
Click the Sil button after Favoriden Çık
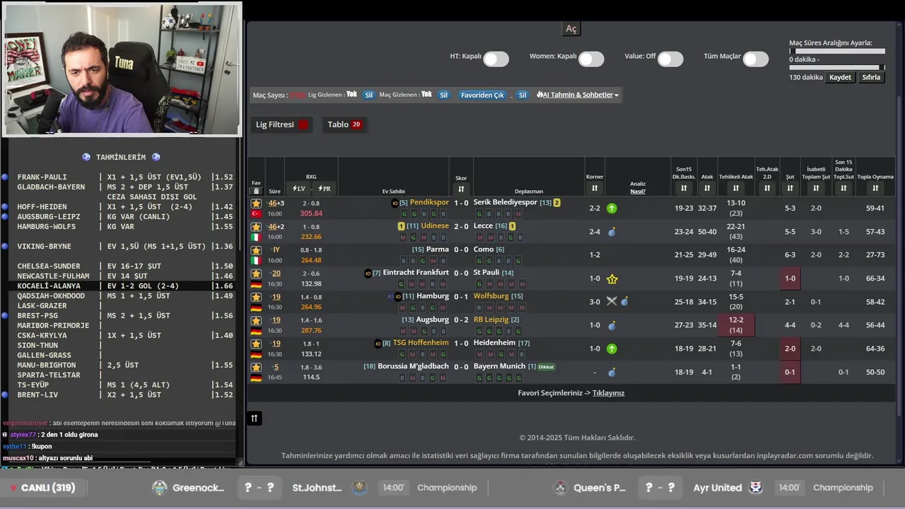tap(522, 95)
